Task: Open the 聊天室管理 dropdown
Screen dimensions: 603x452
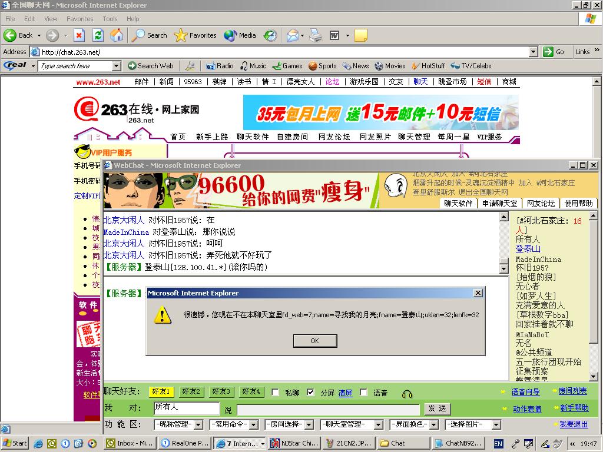Action: click(352, 424)
